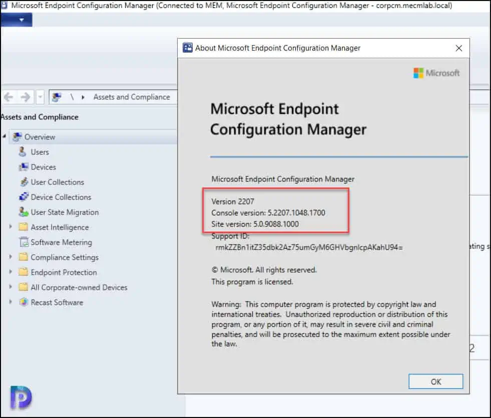Viewport: 491px width, 418px height.
Task: Open the blue ribbon application menu dropdown
Action: point(17,20)
